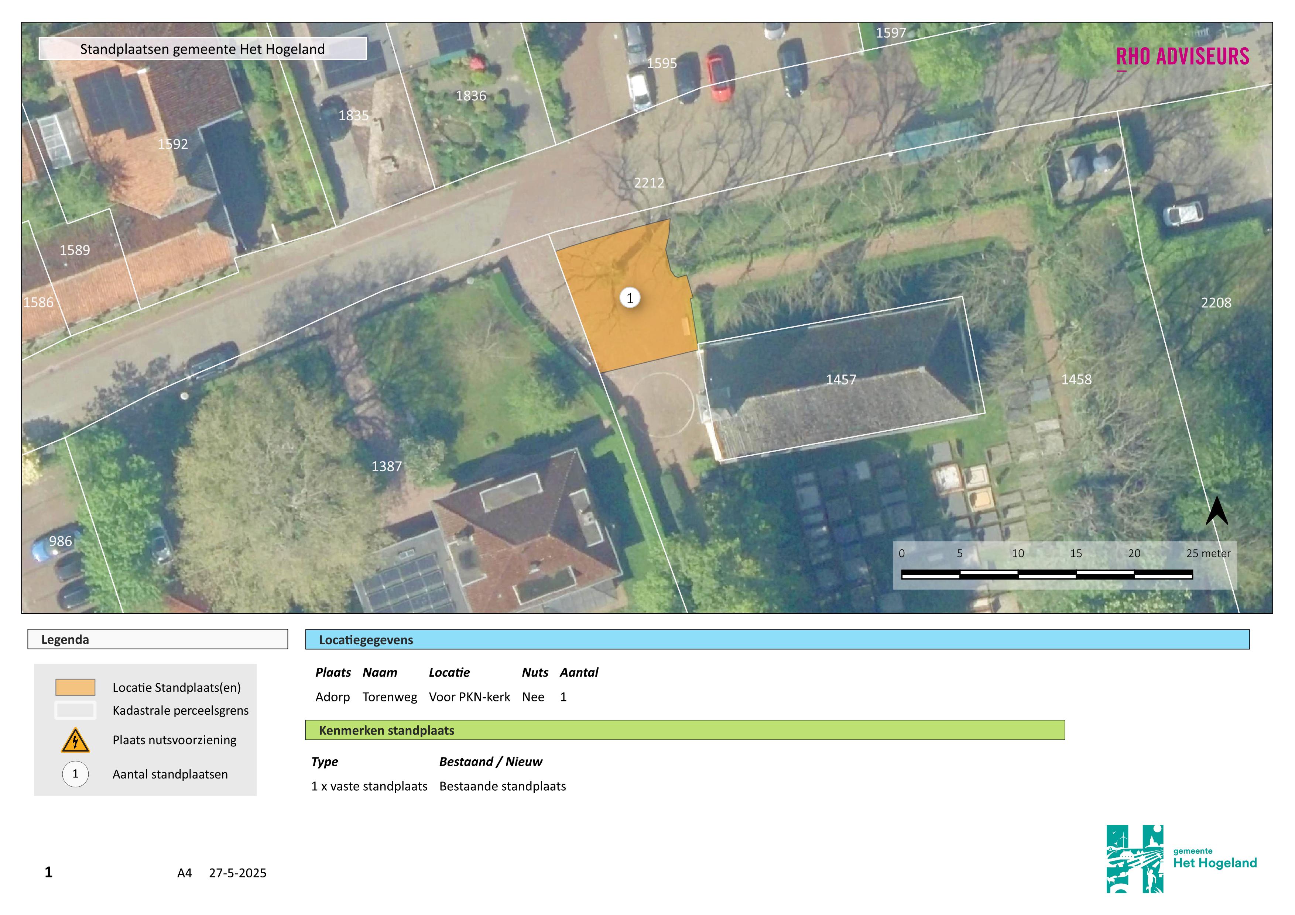This screenshot has width=1295, height=915.
Task: Click parcel number 1458
Action: 1076,379
